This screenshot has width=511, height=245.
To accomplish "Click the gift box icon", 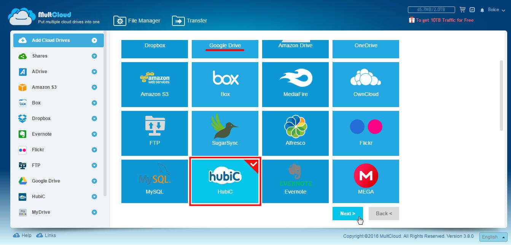I will tap(412, 20).
